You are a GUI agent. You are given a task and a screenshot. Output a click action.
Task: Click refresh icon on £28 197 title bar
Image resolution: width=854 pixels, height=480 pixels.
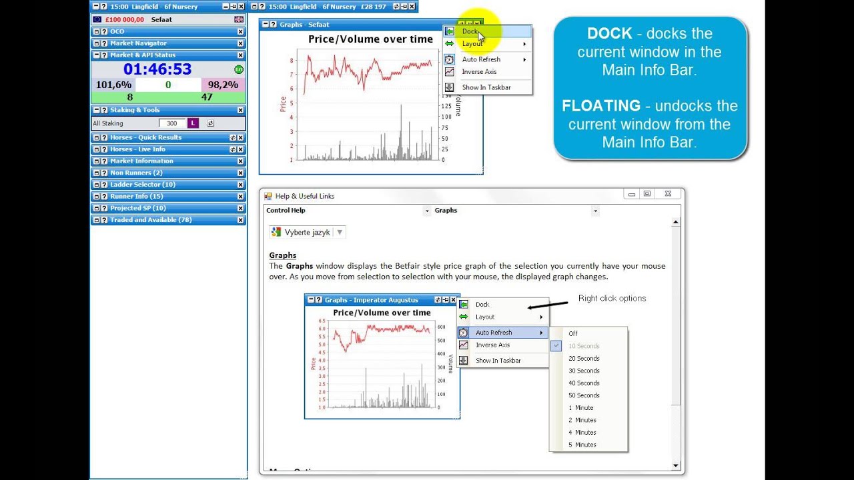396,7
